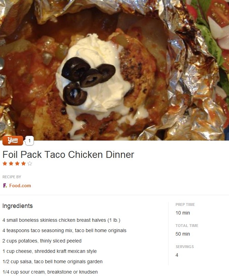Click the fourth rating star
The width and height of the screenshot is (229, 276).
coord(23,164)
